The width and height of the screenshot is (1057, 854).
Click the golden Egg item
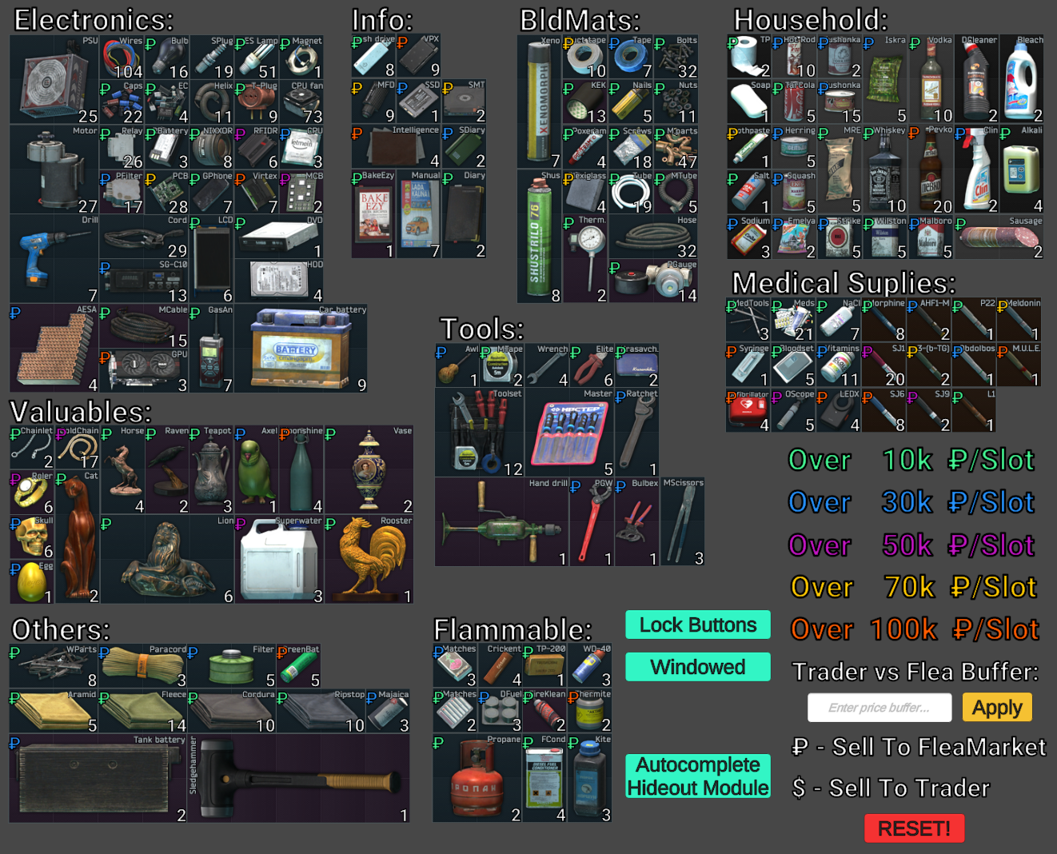click(32, 582)
